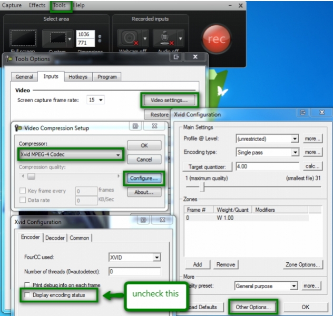
Task: Click Target quantizer value field 4.00
Action: coord(267,166)
